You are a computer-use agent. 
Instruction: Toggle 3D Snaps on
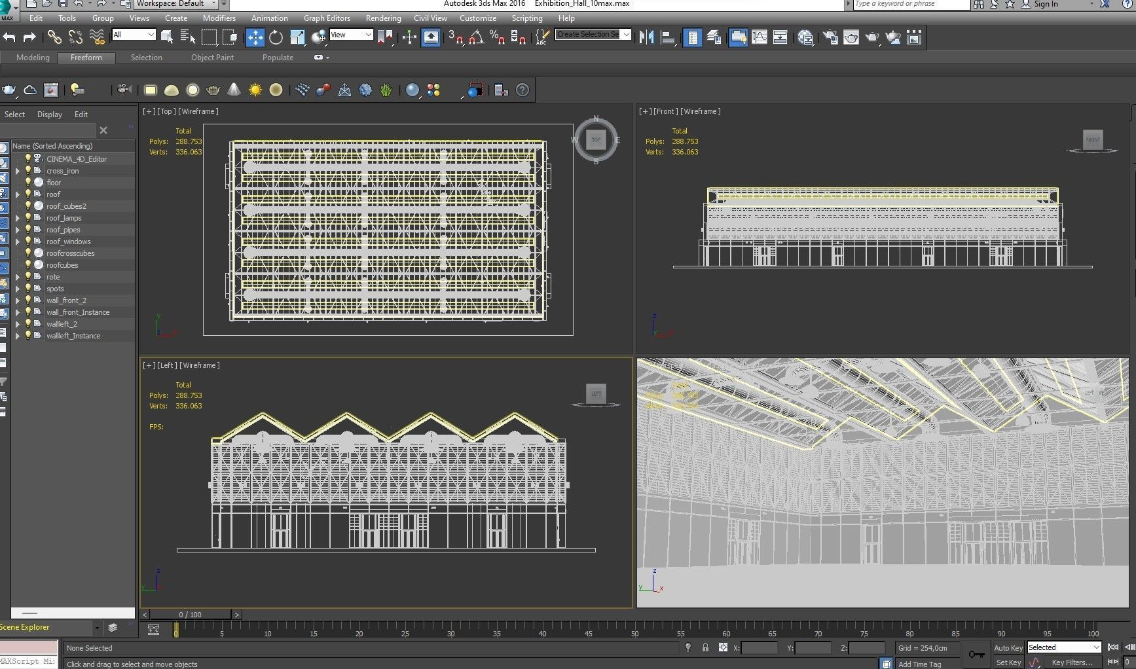tap(456, 37)
